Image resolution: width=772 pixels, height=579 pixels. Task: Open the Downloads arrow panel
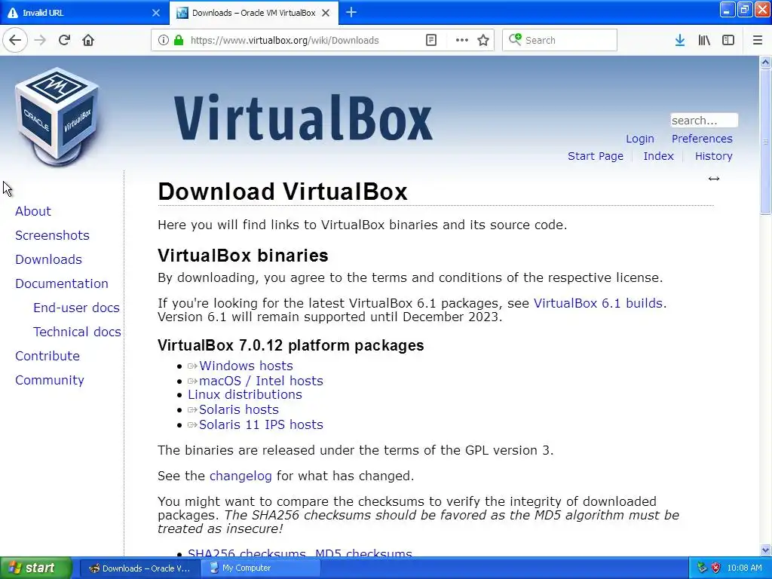680,41
